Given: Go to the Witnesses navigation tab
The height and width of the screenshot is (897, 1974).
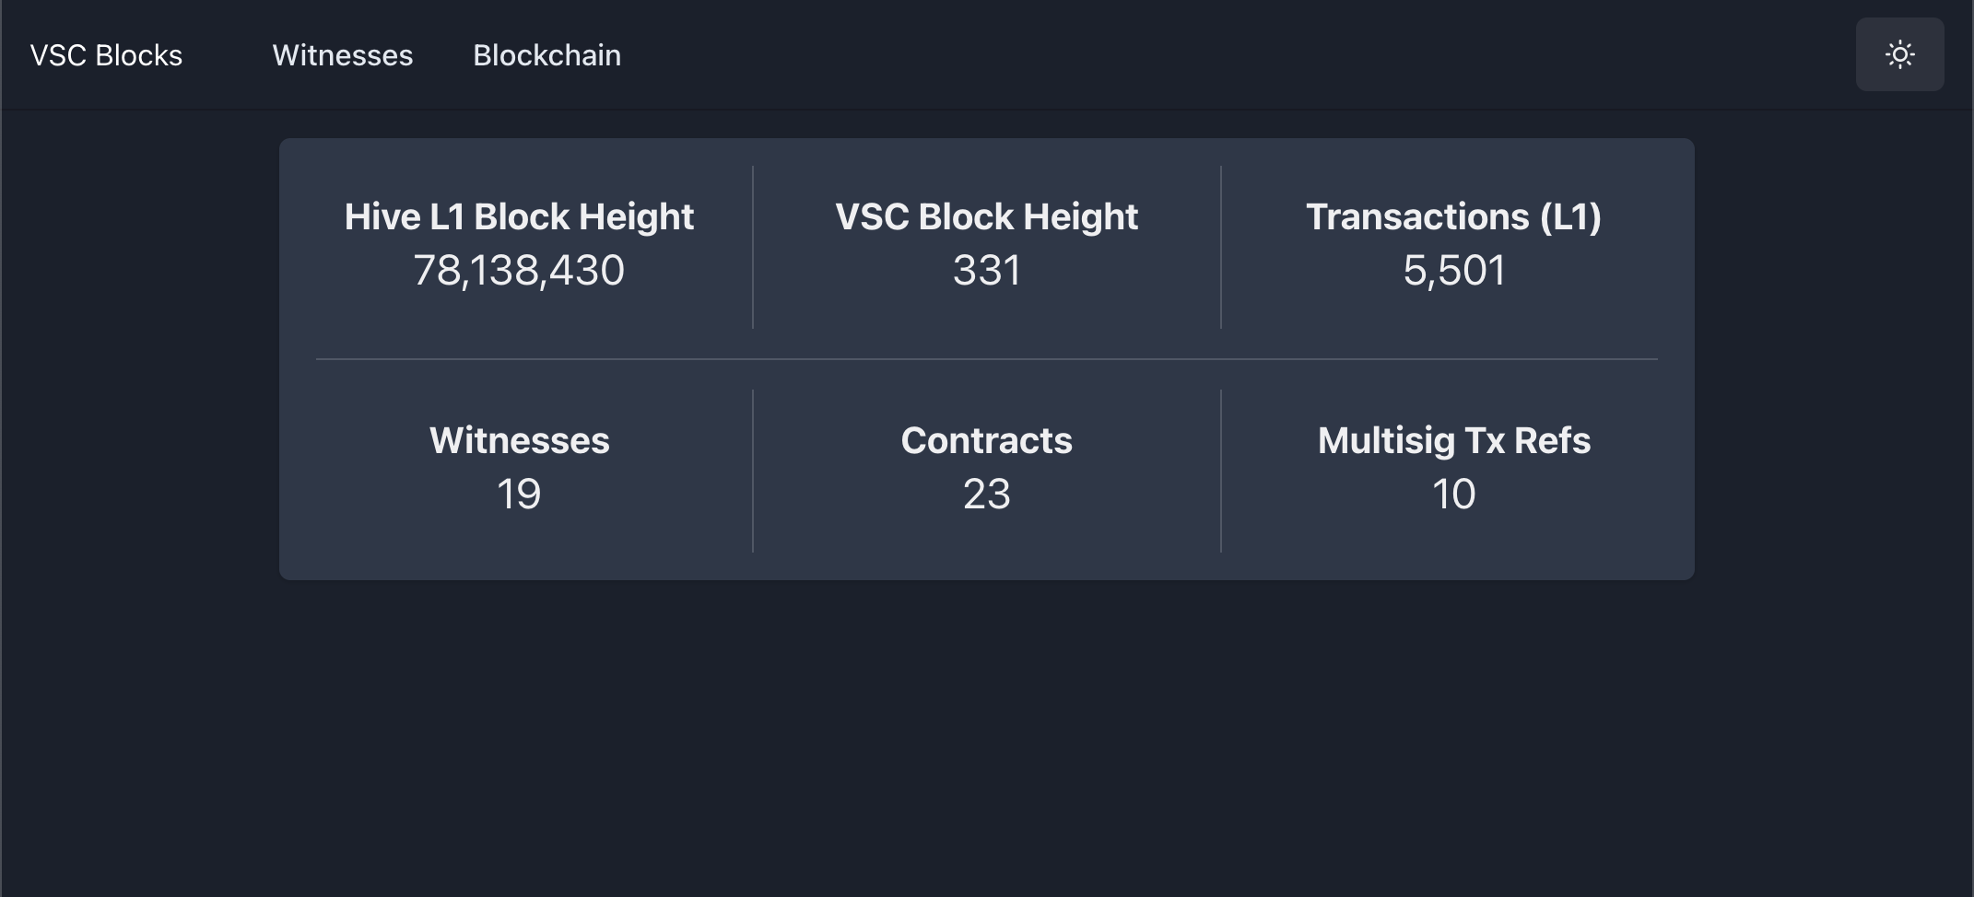Looking at the screenshot, I should [343, 55].
